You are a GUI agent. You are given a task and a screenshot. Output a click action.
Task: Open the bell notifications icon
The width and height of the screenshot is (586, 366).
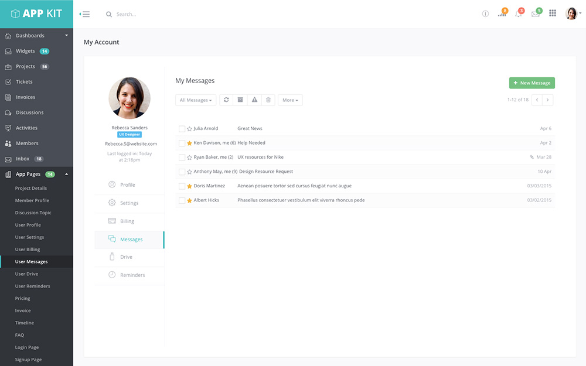(519, 14)
